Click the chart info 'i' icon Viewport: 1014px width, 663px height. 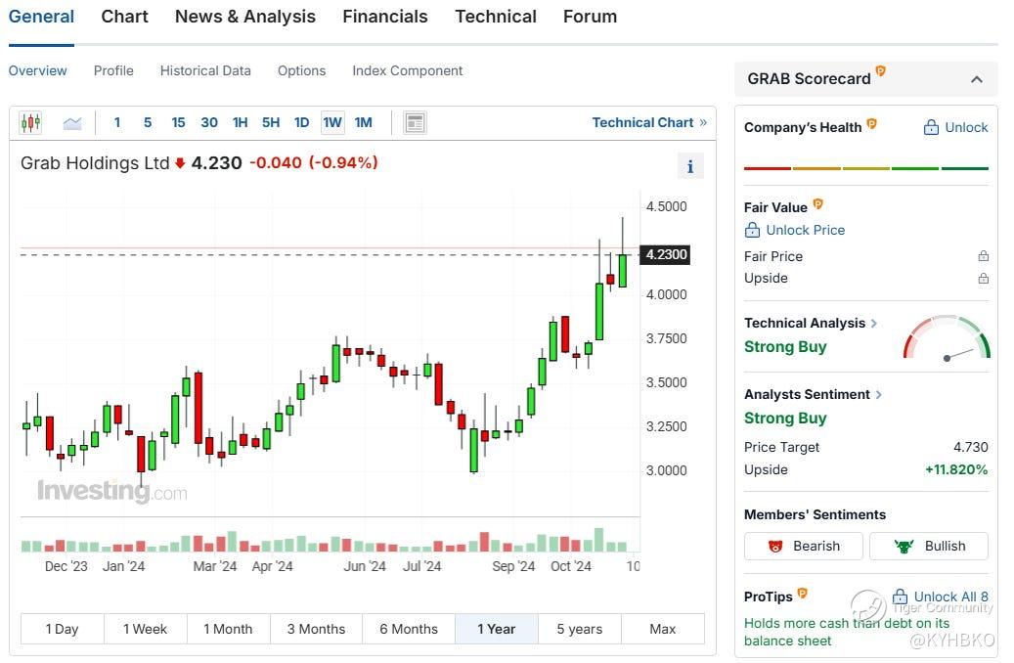[690, 166]
